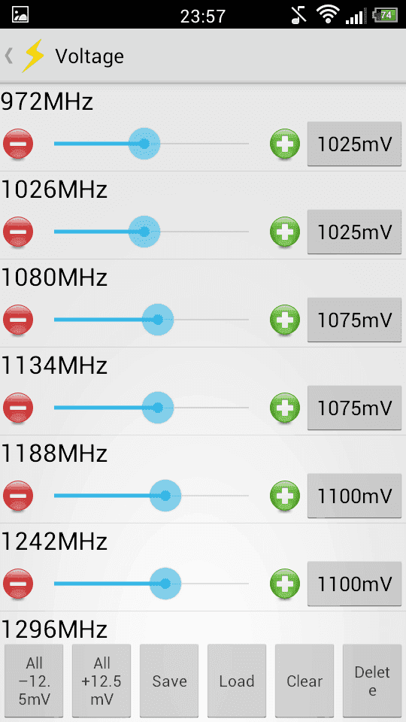Open the 1075mV value button for 1134MHz

[x=354, y=408]
